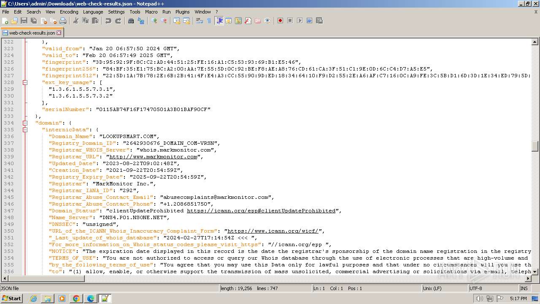Image resolution: width=540 pixels, height=304 pixels.
Task: Click the scroll-up arrow of the vertical scrollbar
Action: (x=535, y=42)
